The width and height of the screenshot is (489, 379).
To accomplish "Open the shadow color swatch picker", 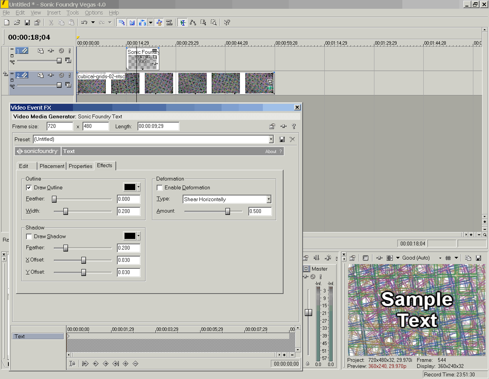I will click(x=132, y=236).
